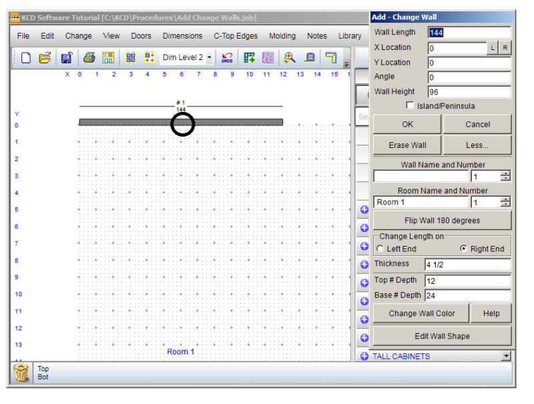Click the Flip Wall 180 degrees button
This screenshot has height=404, width=534.
[x=442, y=221]
